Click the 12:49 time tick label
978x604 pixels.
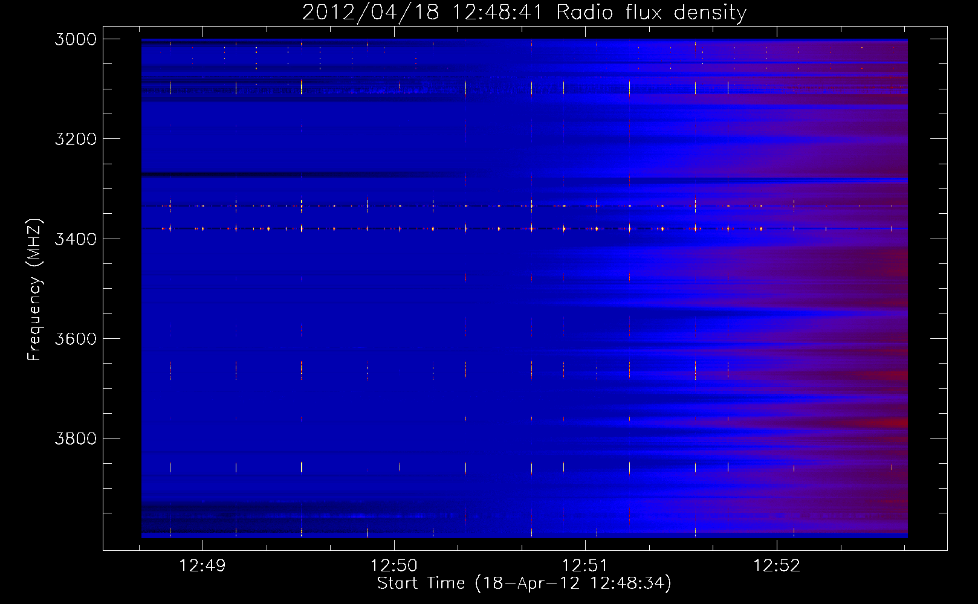(202, 566)
